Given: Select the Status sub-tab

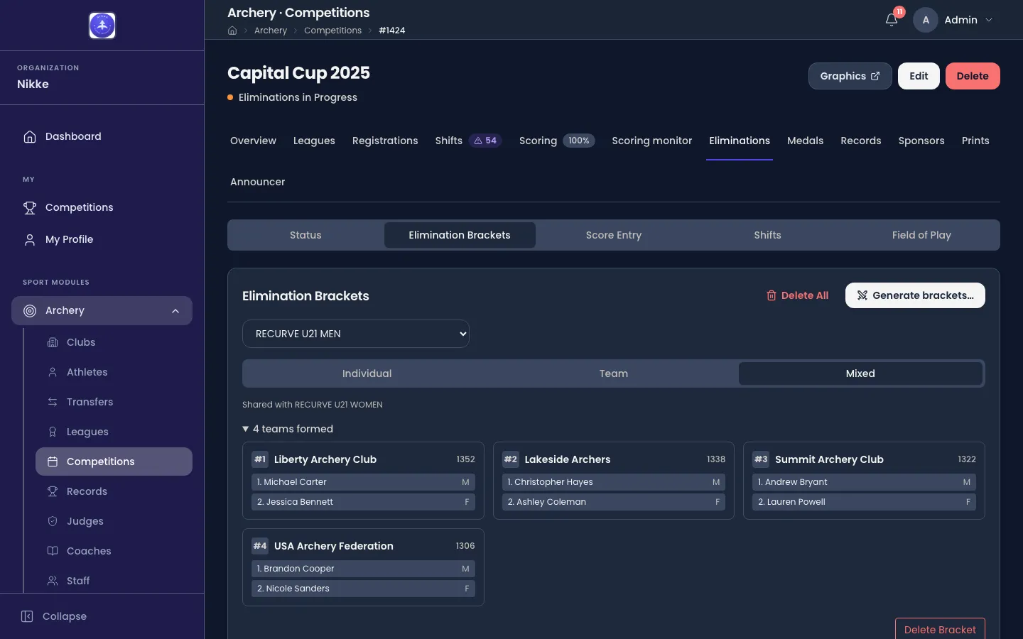Looking at the screenshot, I should (x=305, y=235).
